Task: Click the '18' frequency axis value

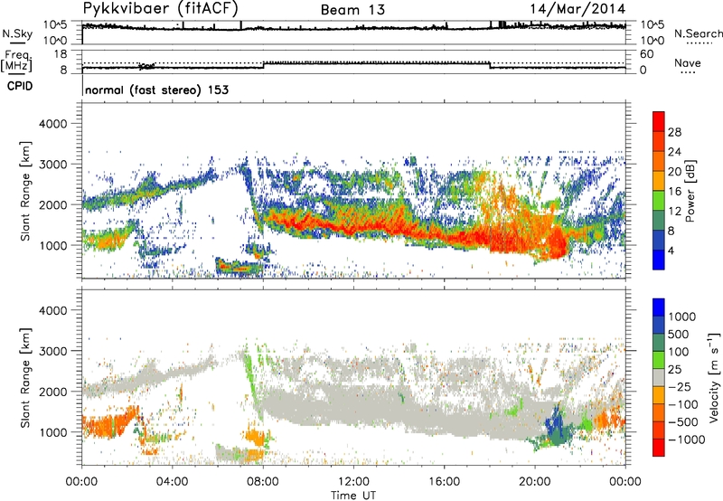Action: [61, 54]
